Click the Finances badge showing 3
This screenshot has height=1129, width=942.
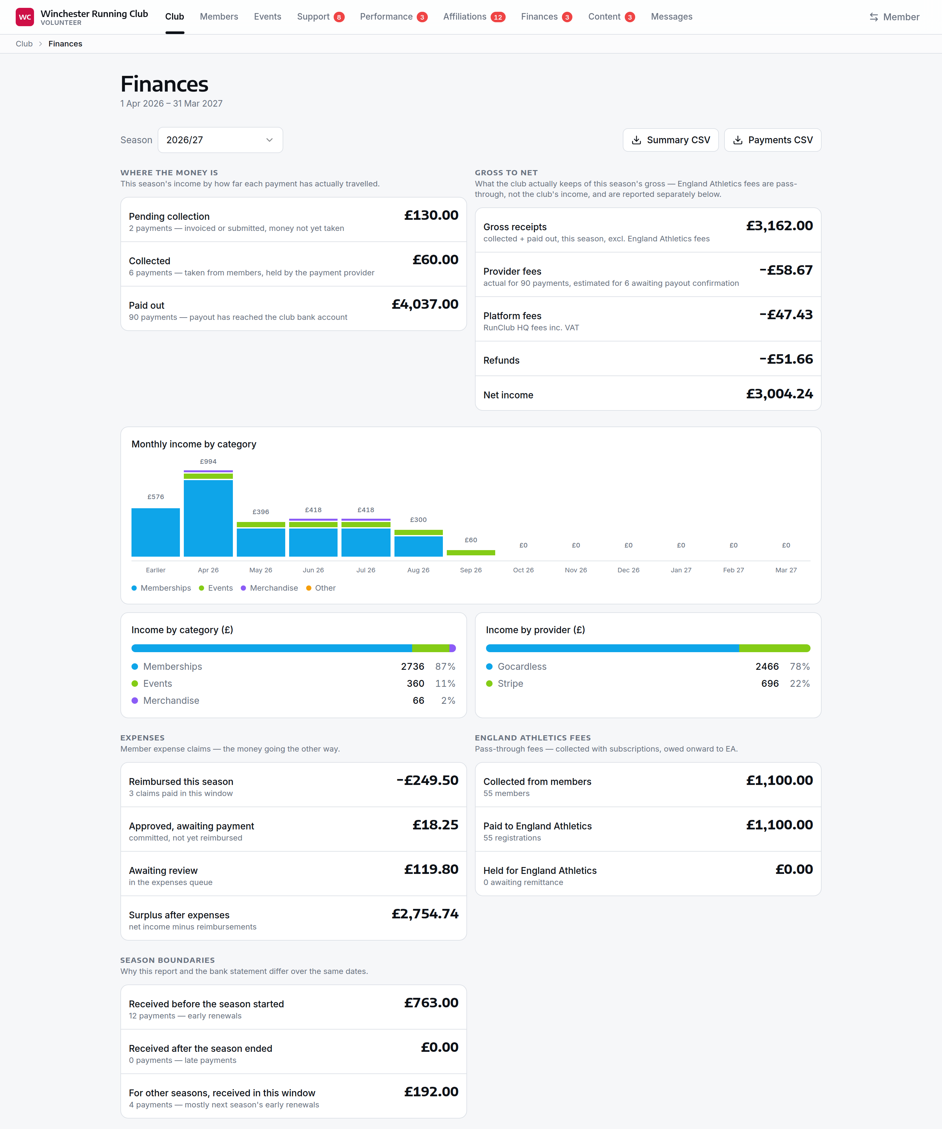click(567, 17)
